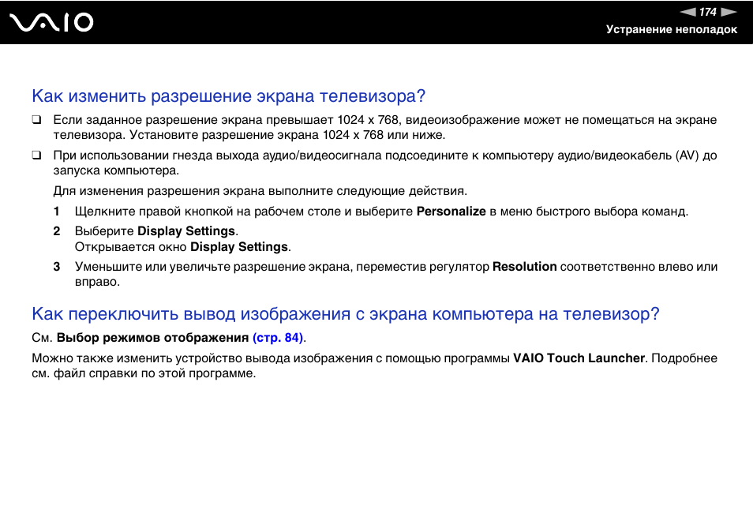
Task: Select the heading "Как изменить разрешение экрана телевизора?"
Action: pos(229,96)
